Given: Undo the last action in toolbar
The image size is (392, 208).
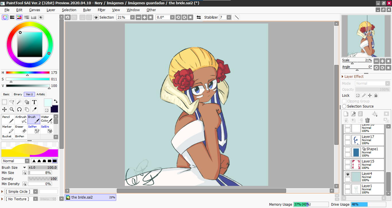Looking at the screenshot, I should pyautogui.click(x=67, y=17).
